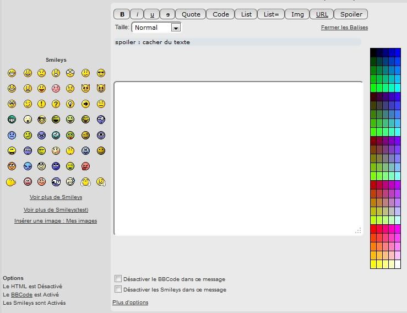This screenshot has height=313, width=407.
Task: Apply underline with the u button
Action: pos(152,14)
